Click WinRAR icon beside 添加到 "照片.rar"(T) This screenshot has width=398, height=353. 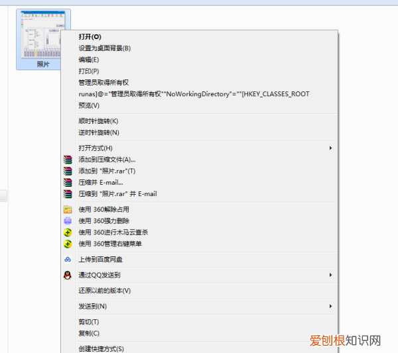pos(68,171)
